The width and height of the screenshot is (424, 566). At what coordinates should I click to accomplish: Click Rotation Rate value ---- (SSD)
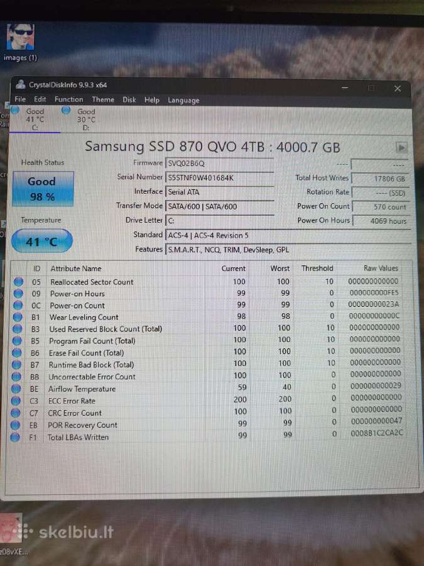[x=381, y=193]
